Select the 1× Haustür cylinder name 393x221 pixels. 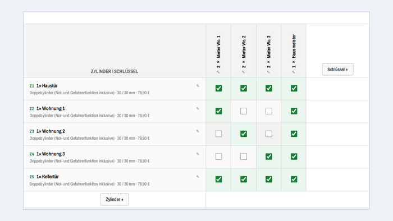(x=47, y=86)
